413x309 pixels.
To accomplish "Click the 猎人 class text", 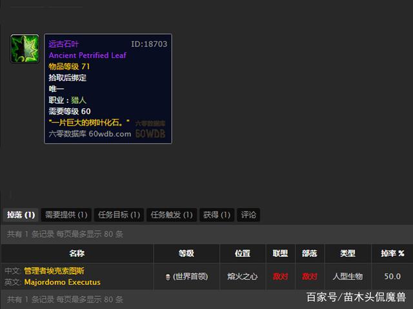I will click(79, 100).
